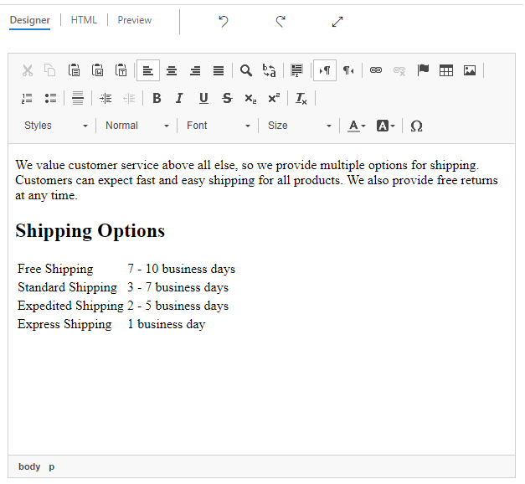Click the Remove Format icon
This screenshot has height=484, width=525.
tap(301, 99)
